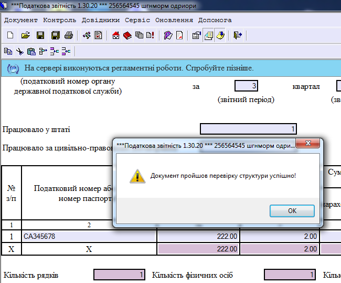Screen dimensions: 341x283
Task: Open the Довідники menu
Action: (101, 20)
